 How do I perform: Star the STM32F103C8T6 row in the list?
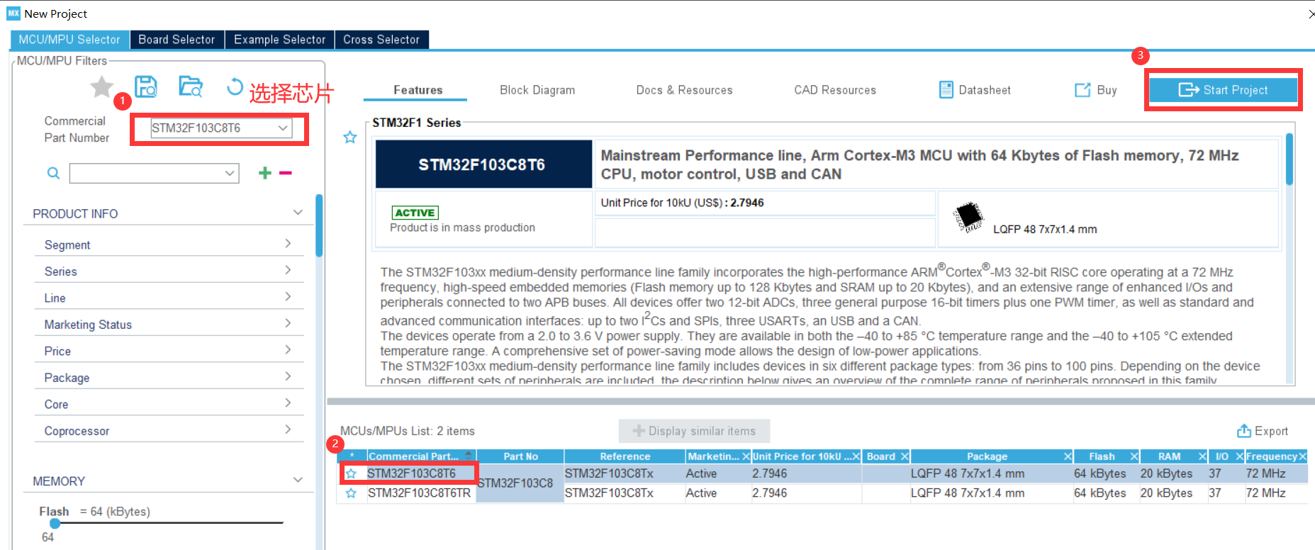click(x=351, y=473)
